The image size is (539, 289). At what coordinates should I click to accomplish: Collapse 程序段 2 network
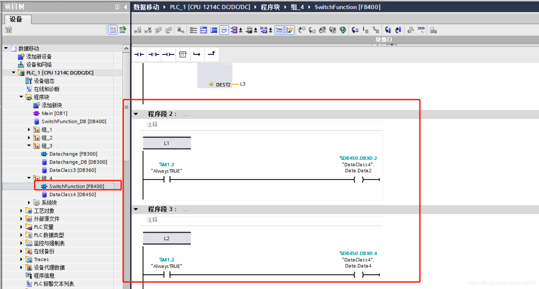coord(136,114)
